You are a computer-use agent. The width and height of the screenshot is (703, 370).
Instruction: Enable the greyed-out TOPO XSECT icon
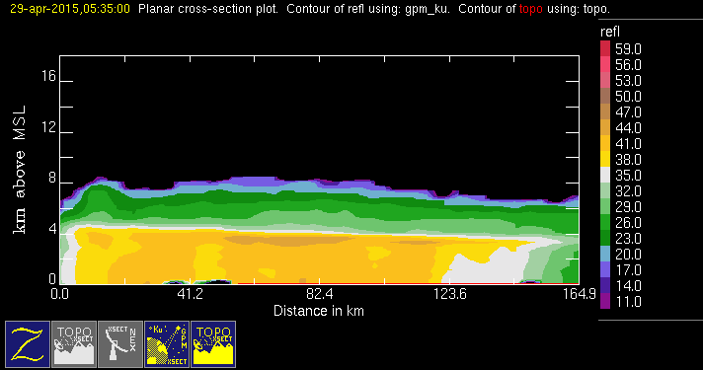[x=74, y=344]
